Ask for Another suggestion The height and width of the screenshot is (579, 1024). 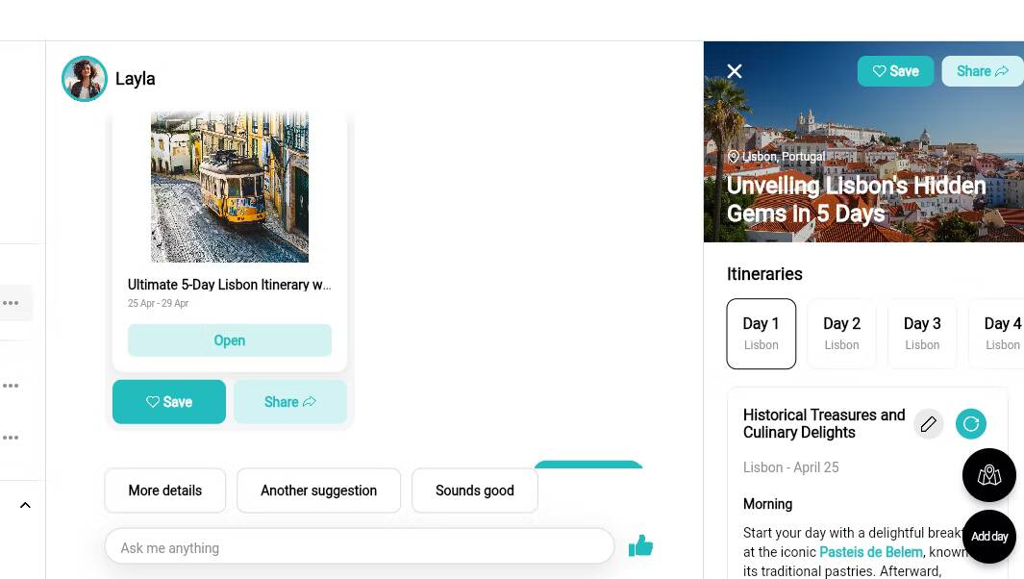tap(318, 491)
